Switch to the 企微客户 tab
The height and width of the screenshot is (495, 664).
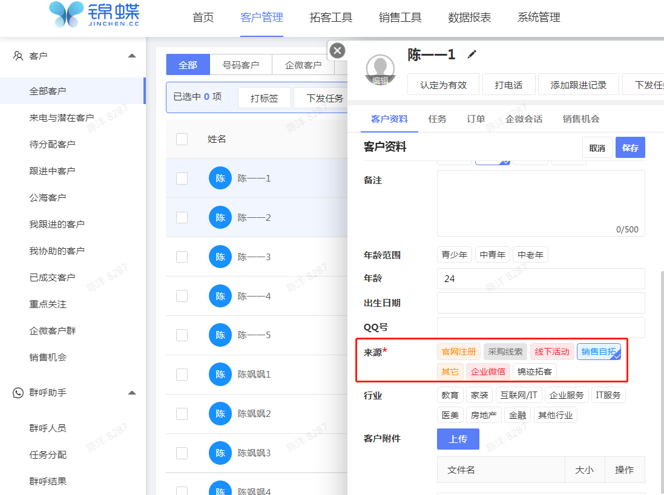(303, 65)
